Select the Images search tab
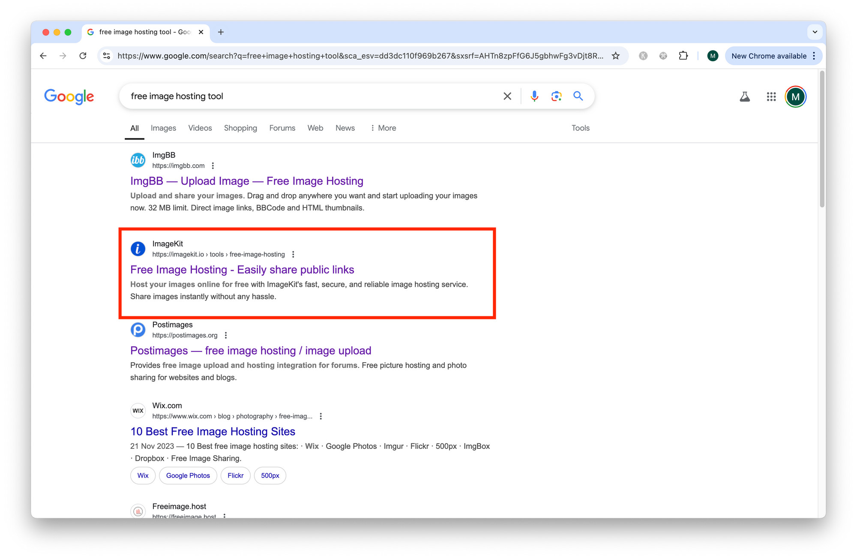The width and height of the screenshot is (857, 559). pyautogui.click(x=162, y=128)
